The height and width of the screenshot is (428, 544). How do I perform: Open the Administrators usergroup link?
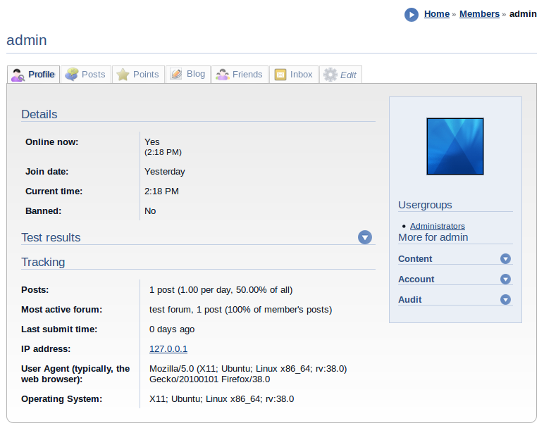(438, 226)
